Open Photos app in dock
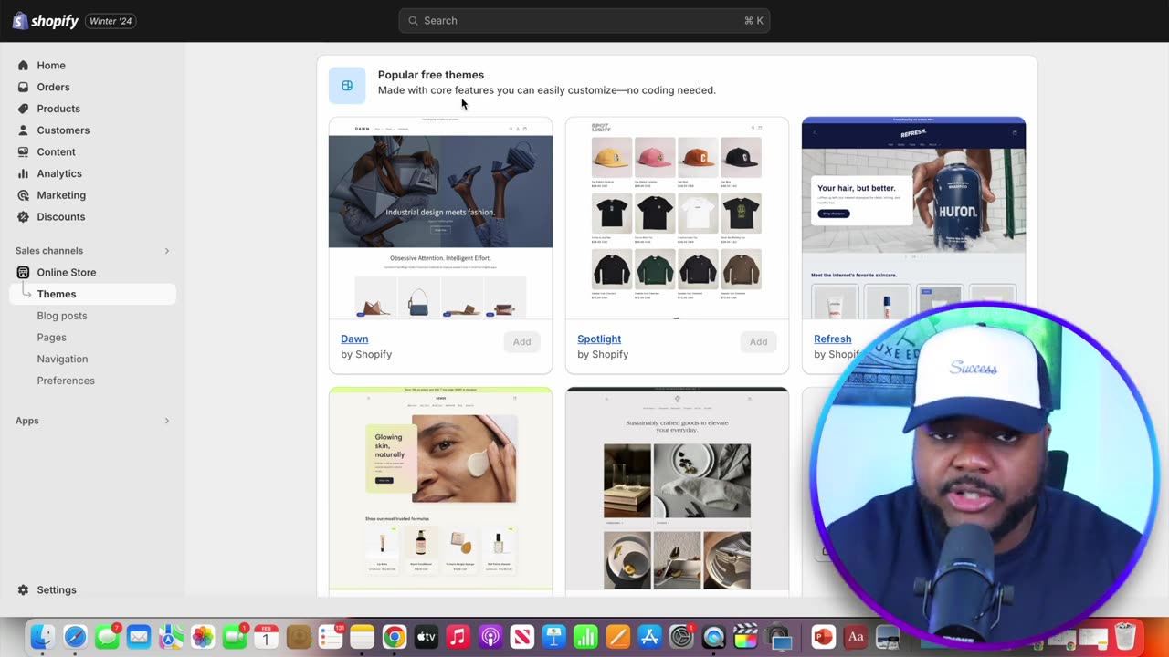 pos(203,636)
